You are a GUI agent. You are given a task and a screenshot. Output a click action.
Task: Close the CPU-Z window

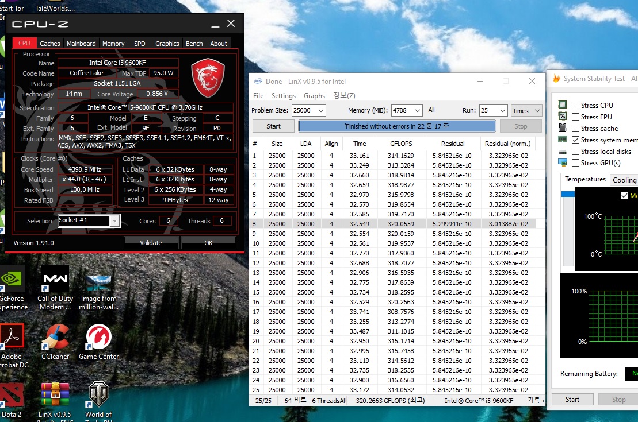click(x=231, y=24)
